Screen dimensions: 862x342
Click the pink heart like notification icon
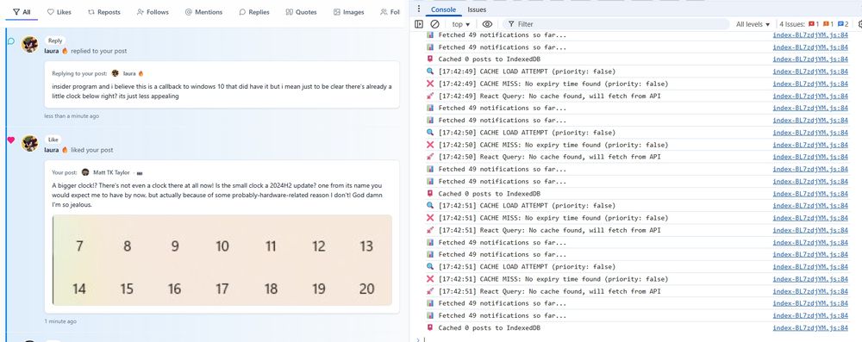click(10, 140)
